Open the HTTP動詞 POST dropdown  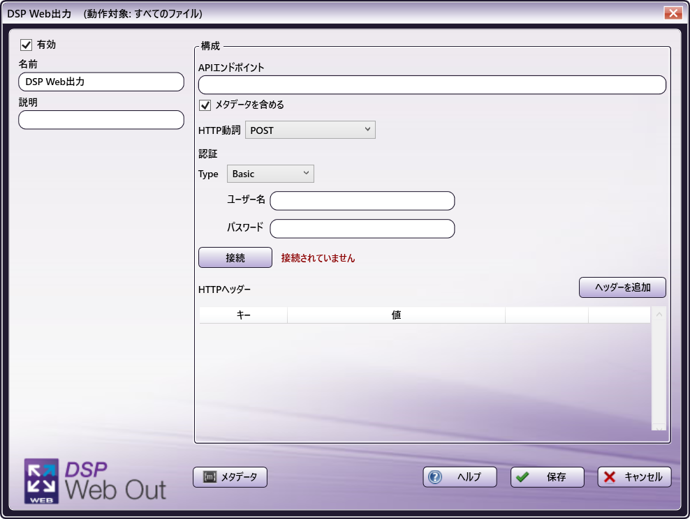pyautogui.click(x=310, y=130)
